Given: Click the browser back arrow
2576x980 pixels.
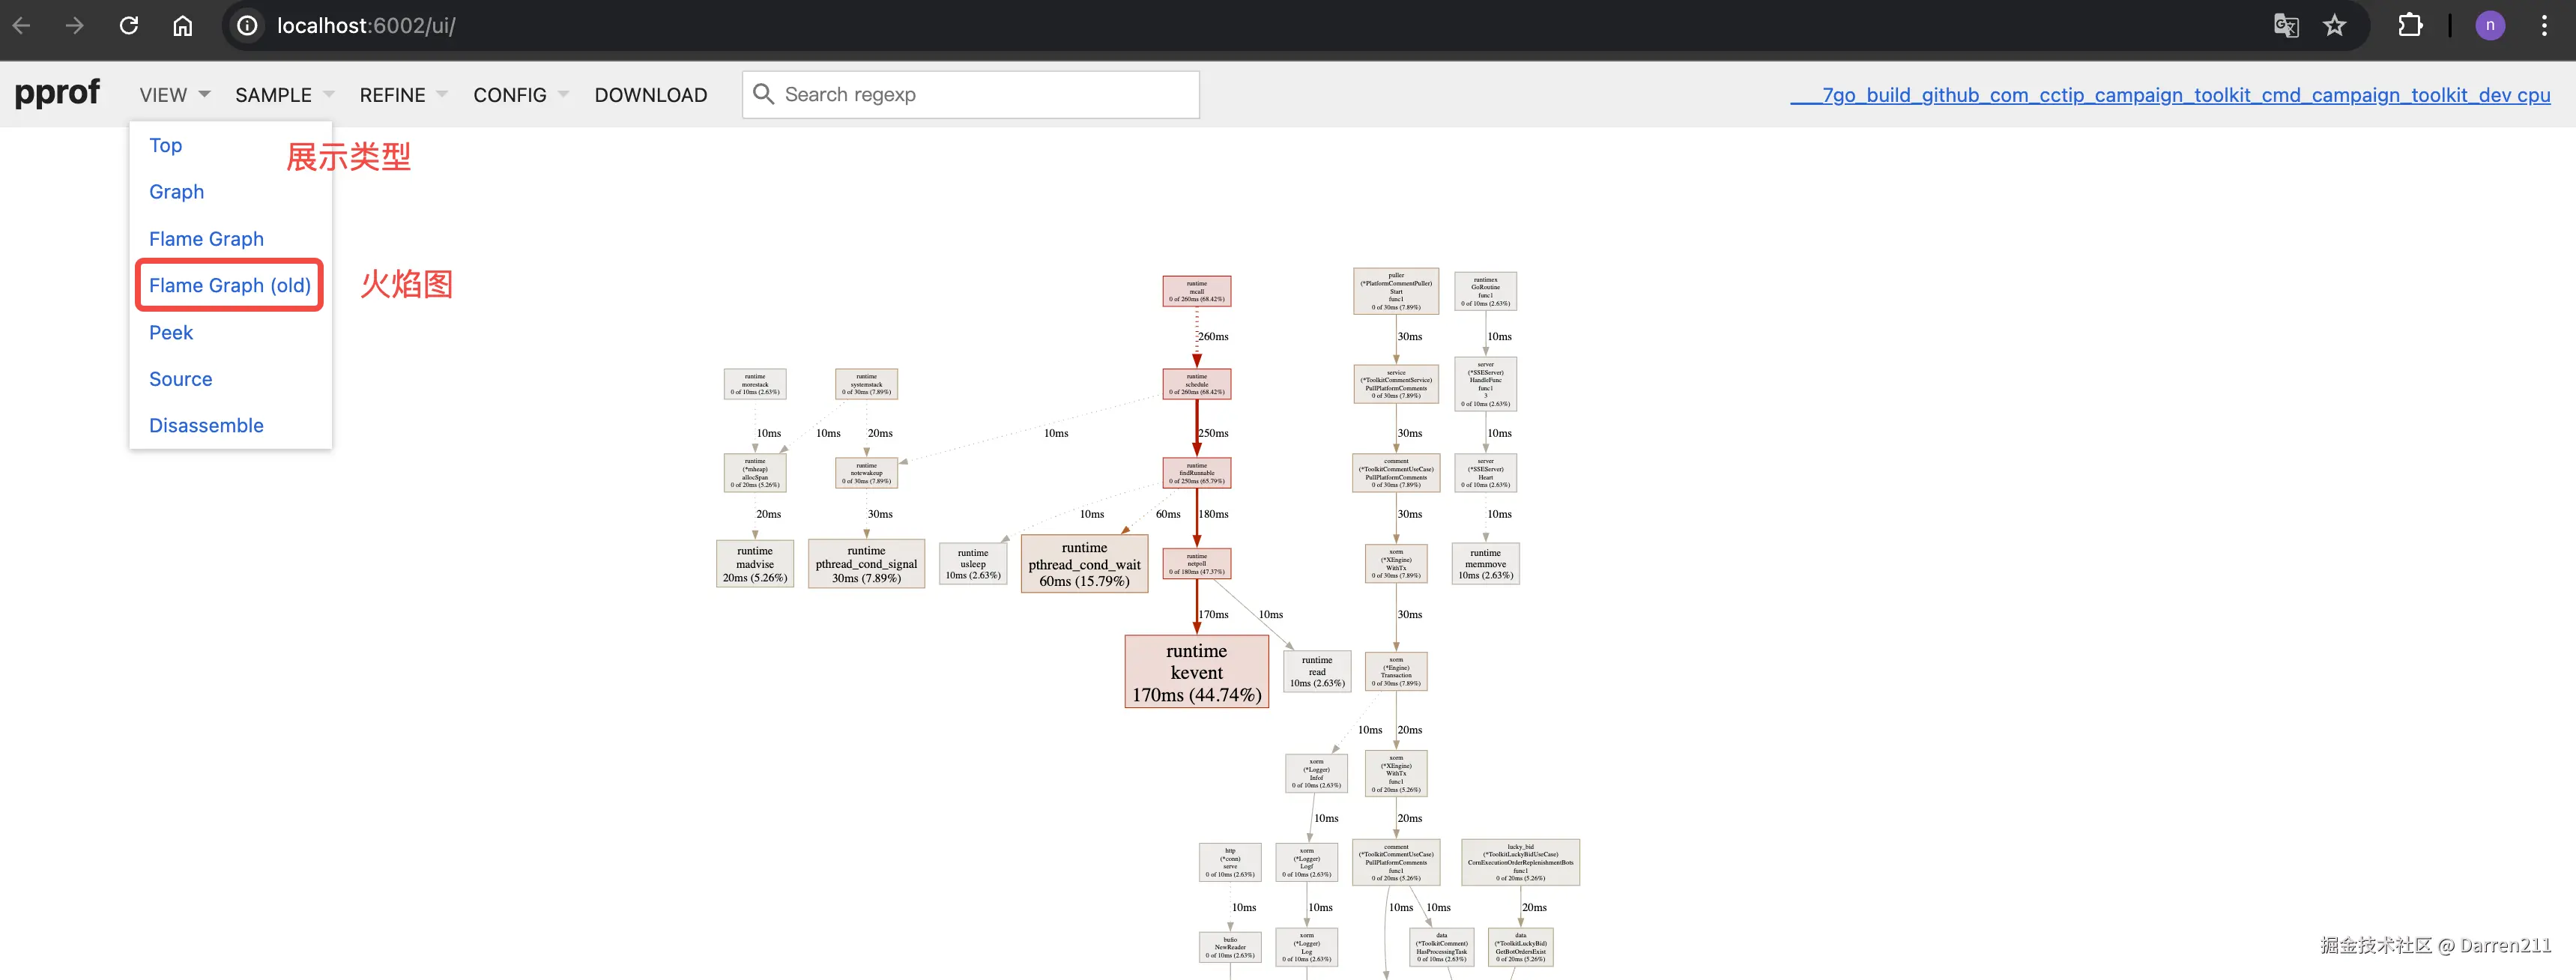Looking at the screenshot, I should click(x=22, y=25).
